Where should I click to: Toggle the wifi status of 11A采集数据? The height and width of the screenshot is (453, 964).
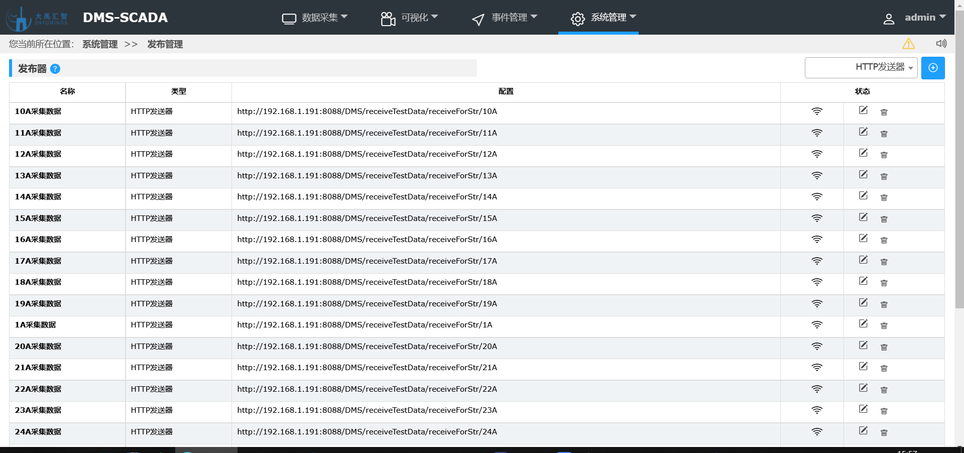pos(817,133)
